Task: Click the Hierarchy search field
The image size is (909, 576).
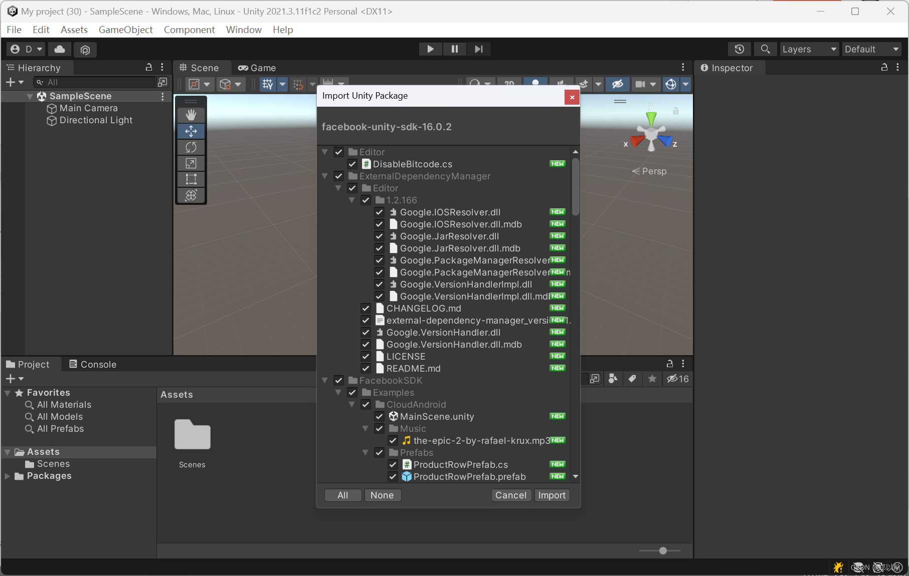Action: pos(95,82)
